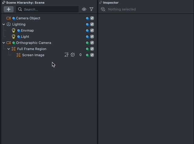This screenshot has height=144, width=194.
Task: Click the hierarchy search field
Action: click(48, 9)
